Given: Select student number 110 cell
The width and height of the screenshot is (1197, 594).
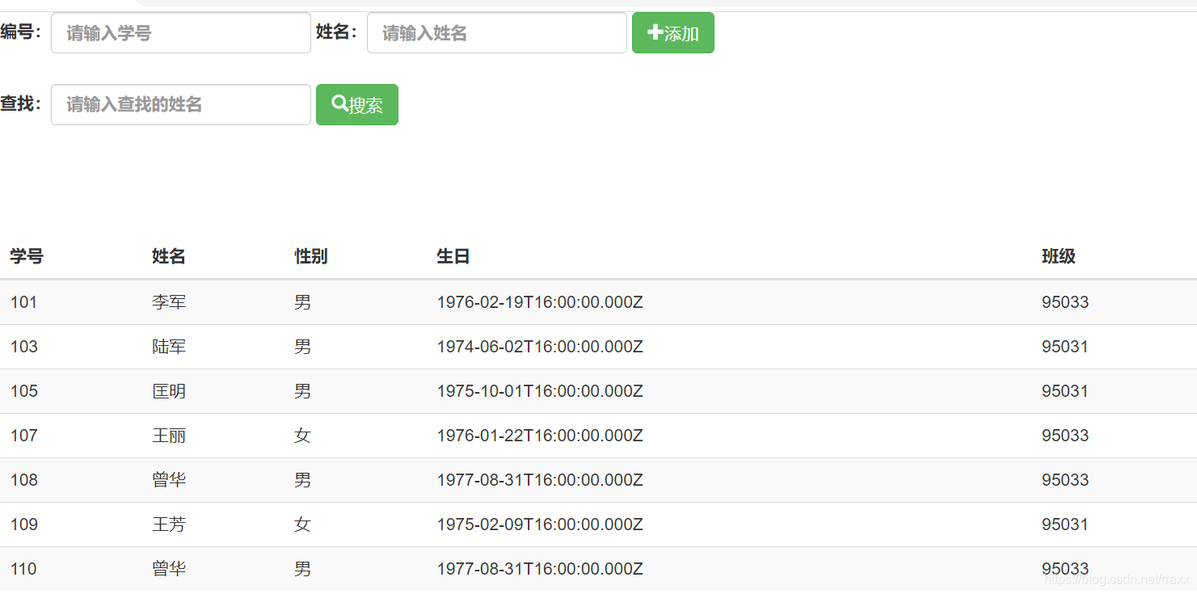Looking at the screenshot, I should [23, 569].
